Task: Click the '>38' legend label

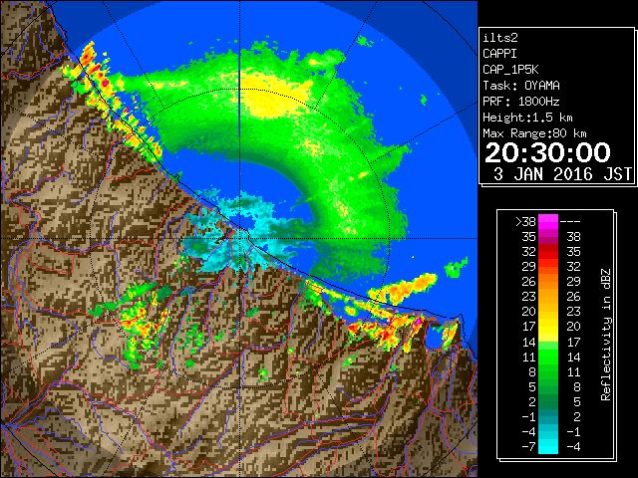Action: click(x=525, y=222)
